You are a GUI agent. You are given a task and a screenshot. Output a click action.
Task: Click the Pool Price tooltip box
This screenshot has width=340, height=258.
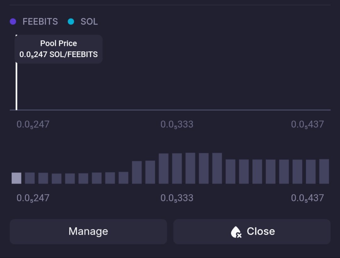(59, 49)
